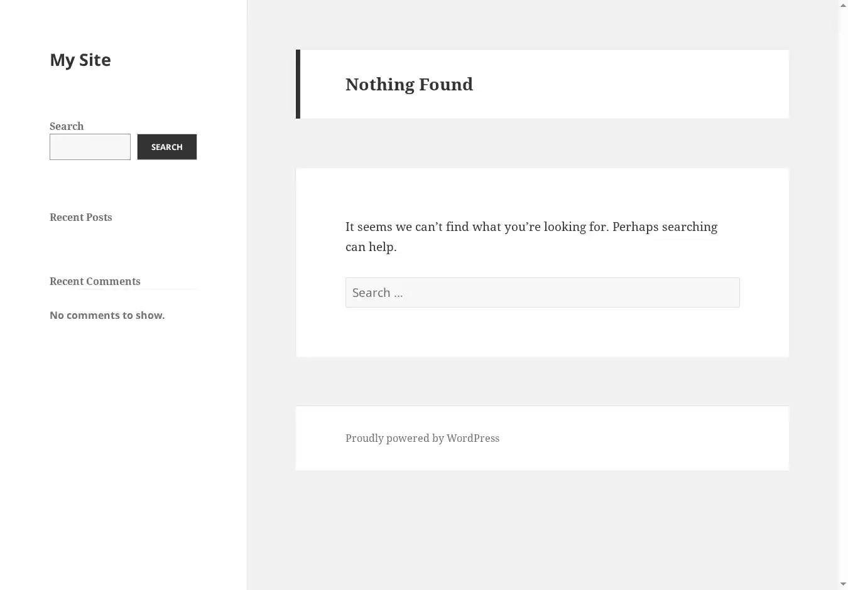The height and width of the screenshot is (590, 848).
Task: Click the word WordPress in the footer
Action: tap(473, 438)
